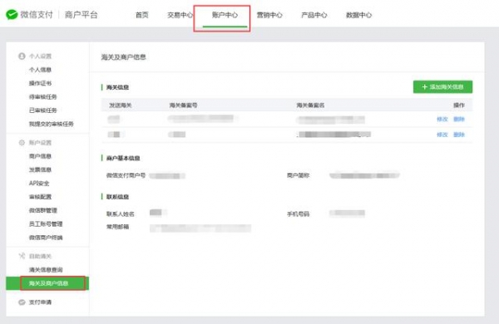The height and width of the screenshot is (324, 499).
Task: Click the WeChat Pay logo icon
Action: [12, 15]
